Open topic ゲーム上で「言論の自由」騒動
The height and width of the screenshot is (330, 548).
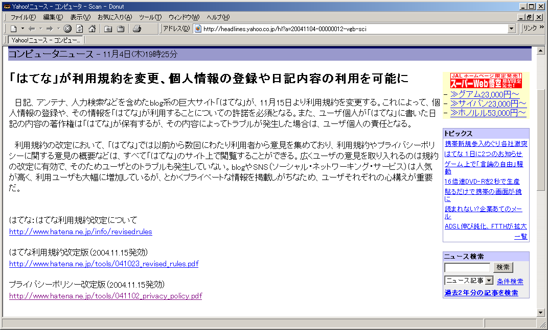coord(484,167)
